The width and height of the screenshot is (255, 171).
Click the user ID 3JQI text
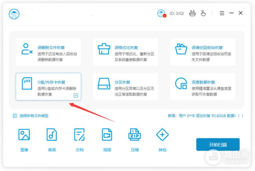click(177, 13)
